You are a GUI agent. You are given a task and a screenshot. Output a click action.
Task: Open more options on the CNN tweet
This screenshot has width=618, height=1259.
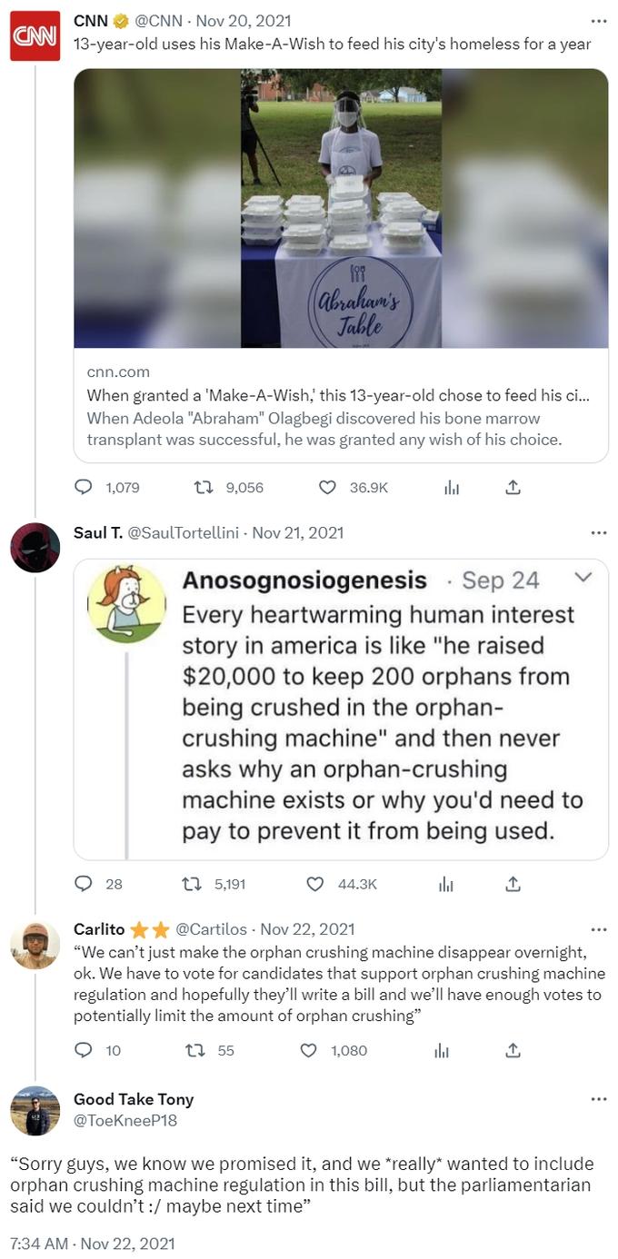[598, 20]
